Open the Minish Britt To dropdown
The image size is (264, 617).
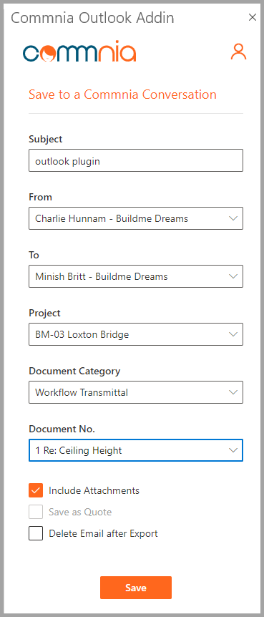pyautogui.click(x=136, y=276)
